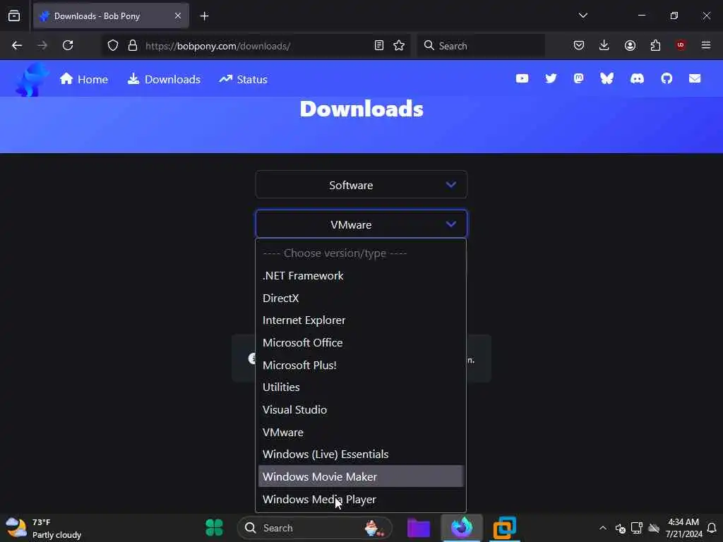Open the Windows Start button

coord(214,528)
